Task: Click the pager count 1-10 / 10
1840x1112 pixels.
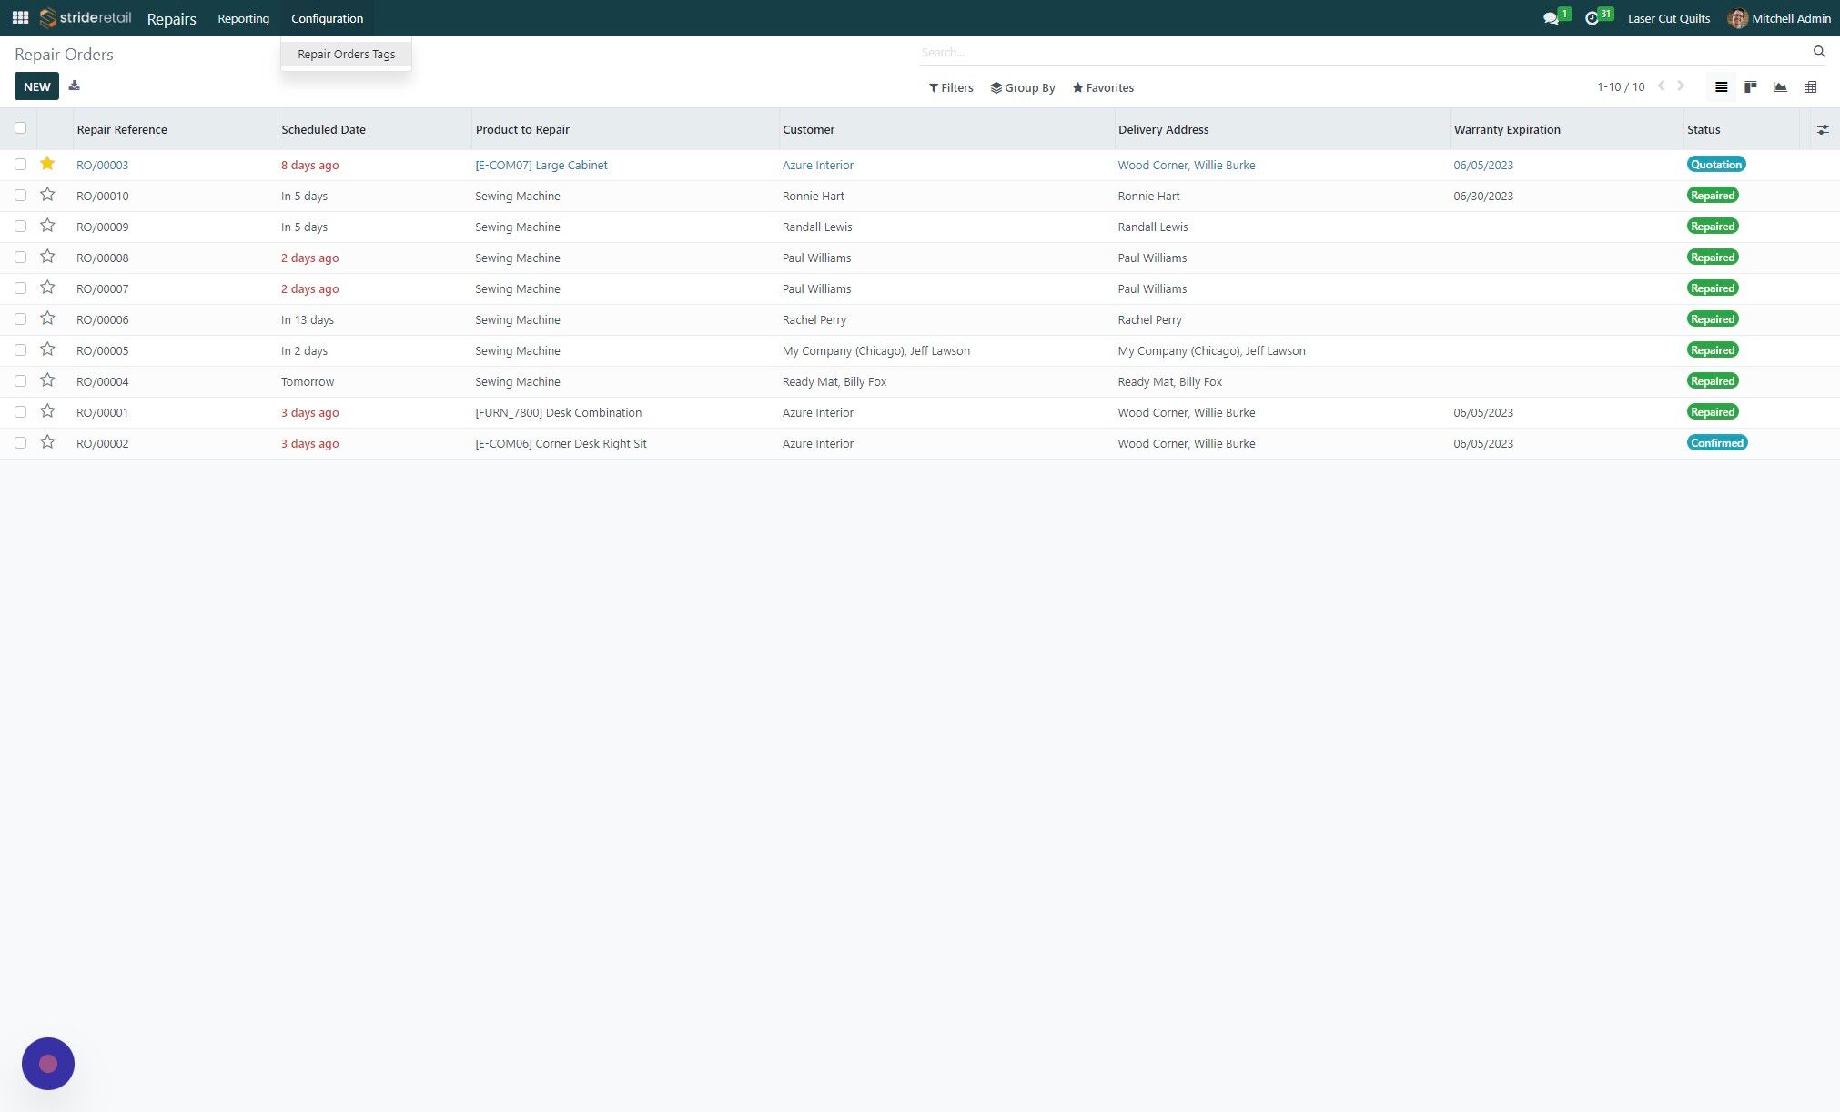Action: [1621, 87]
